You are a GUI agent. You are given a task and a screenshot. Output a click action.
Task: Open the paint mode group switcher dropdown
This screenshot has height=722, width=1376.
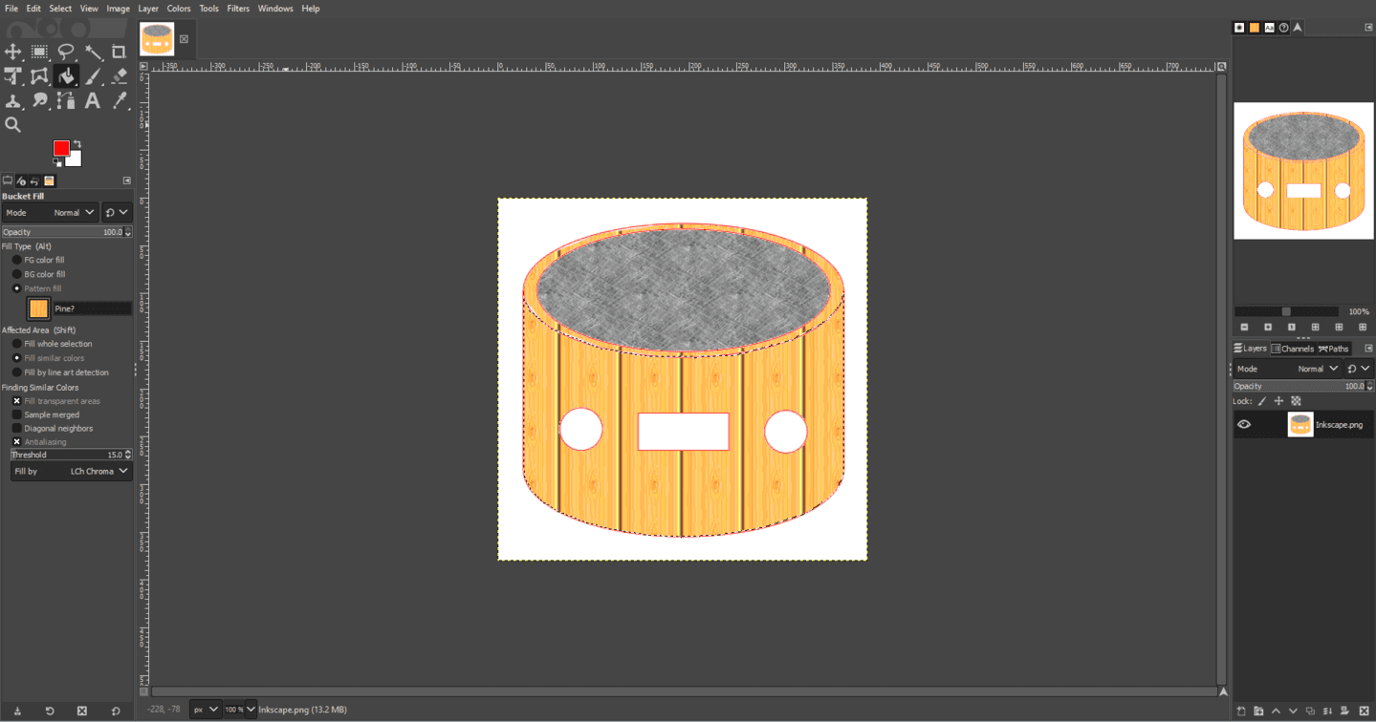point(117,212)
